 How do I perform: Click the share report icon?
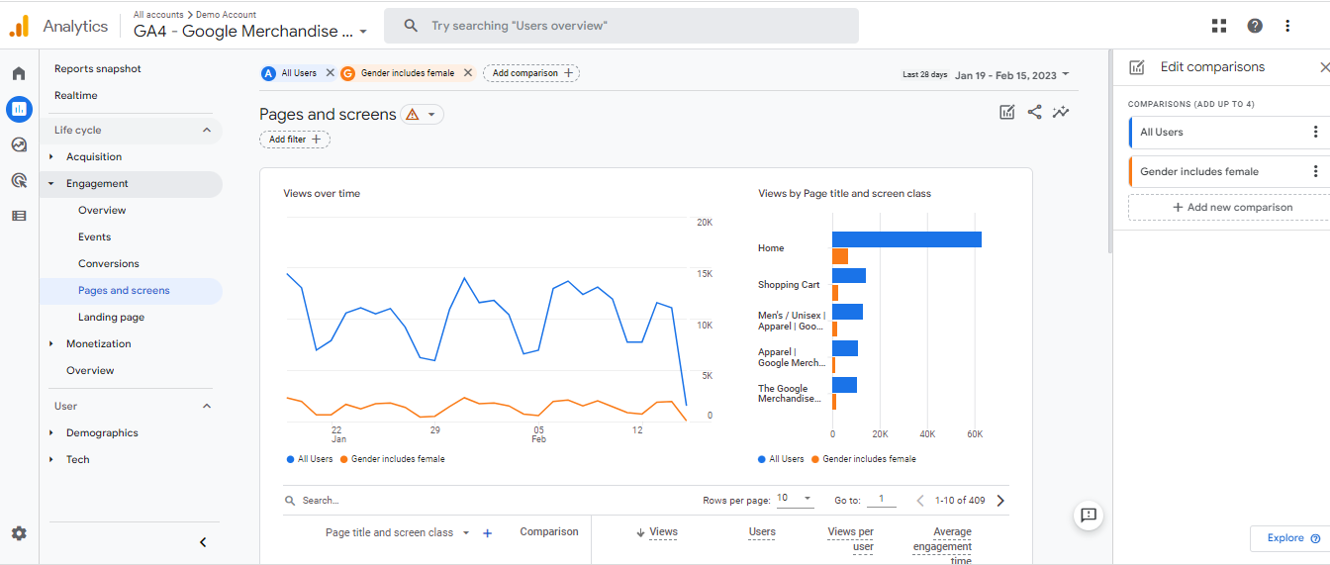pyautogui.click(x=1034, y=112)
